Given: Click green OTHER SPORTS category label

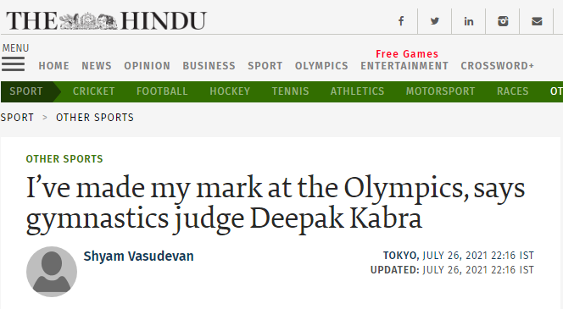Looking at the screenshot, I should coord(64,159).
